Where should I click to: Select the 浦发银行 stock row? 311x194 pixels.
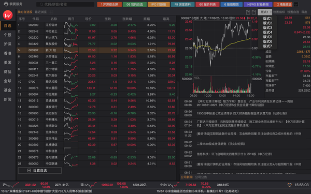tap(96, 107)
